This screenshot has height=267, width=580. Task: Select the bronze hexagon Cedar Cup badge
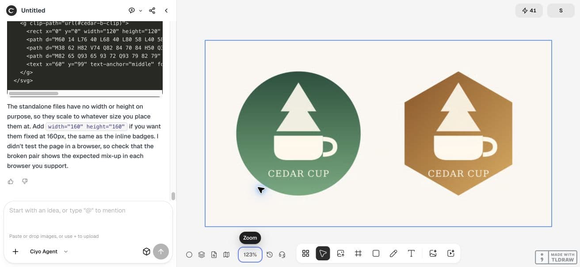[458, 133]
